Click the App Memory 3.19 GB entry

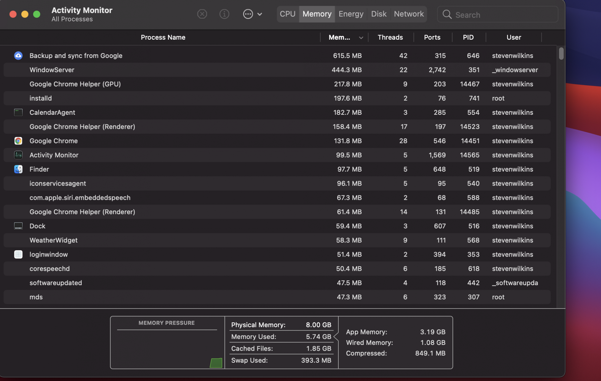395,332
